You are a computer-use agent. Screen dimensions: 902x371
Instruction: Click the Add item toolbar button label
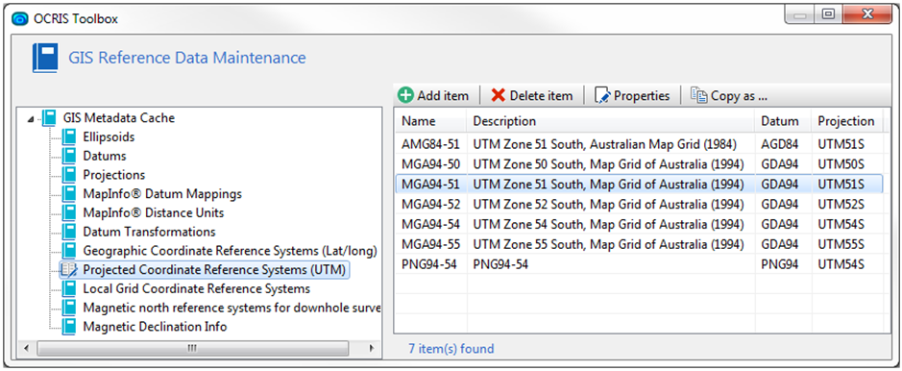click(443, 96)
